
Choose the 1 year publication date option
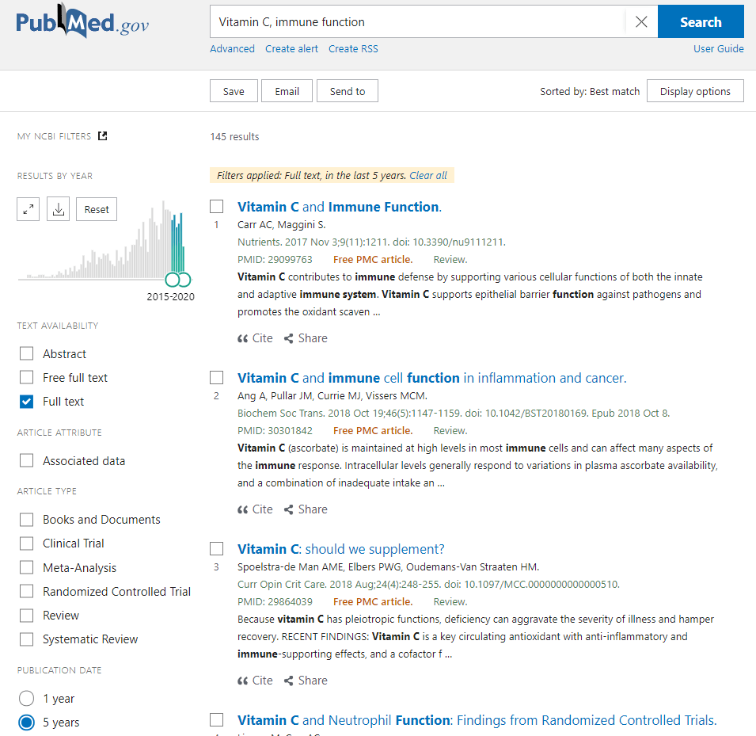click(25, 698)
